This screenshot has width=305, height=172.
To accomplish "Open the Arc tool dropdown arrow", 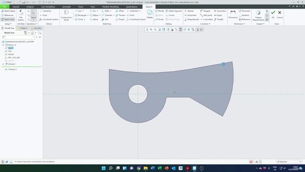I will tap(97, 11).
